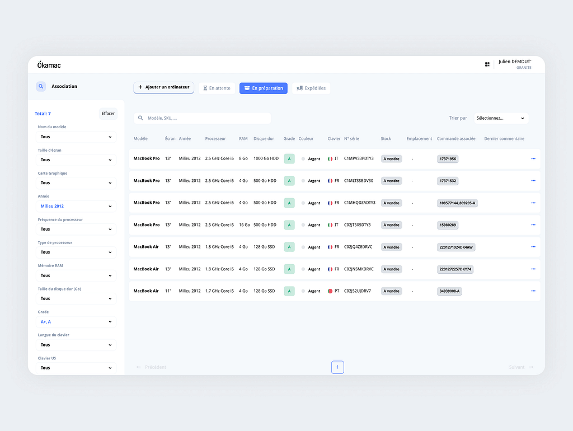Select the En préparation tab
Screen dimensions: 573x431
click(x=264, y=88)
